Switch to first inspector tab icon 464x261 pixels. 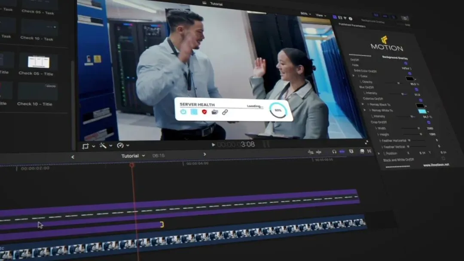(x=335, y=17)
